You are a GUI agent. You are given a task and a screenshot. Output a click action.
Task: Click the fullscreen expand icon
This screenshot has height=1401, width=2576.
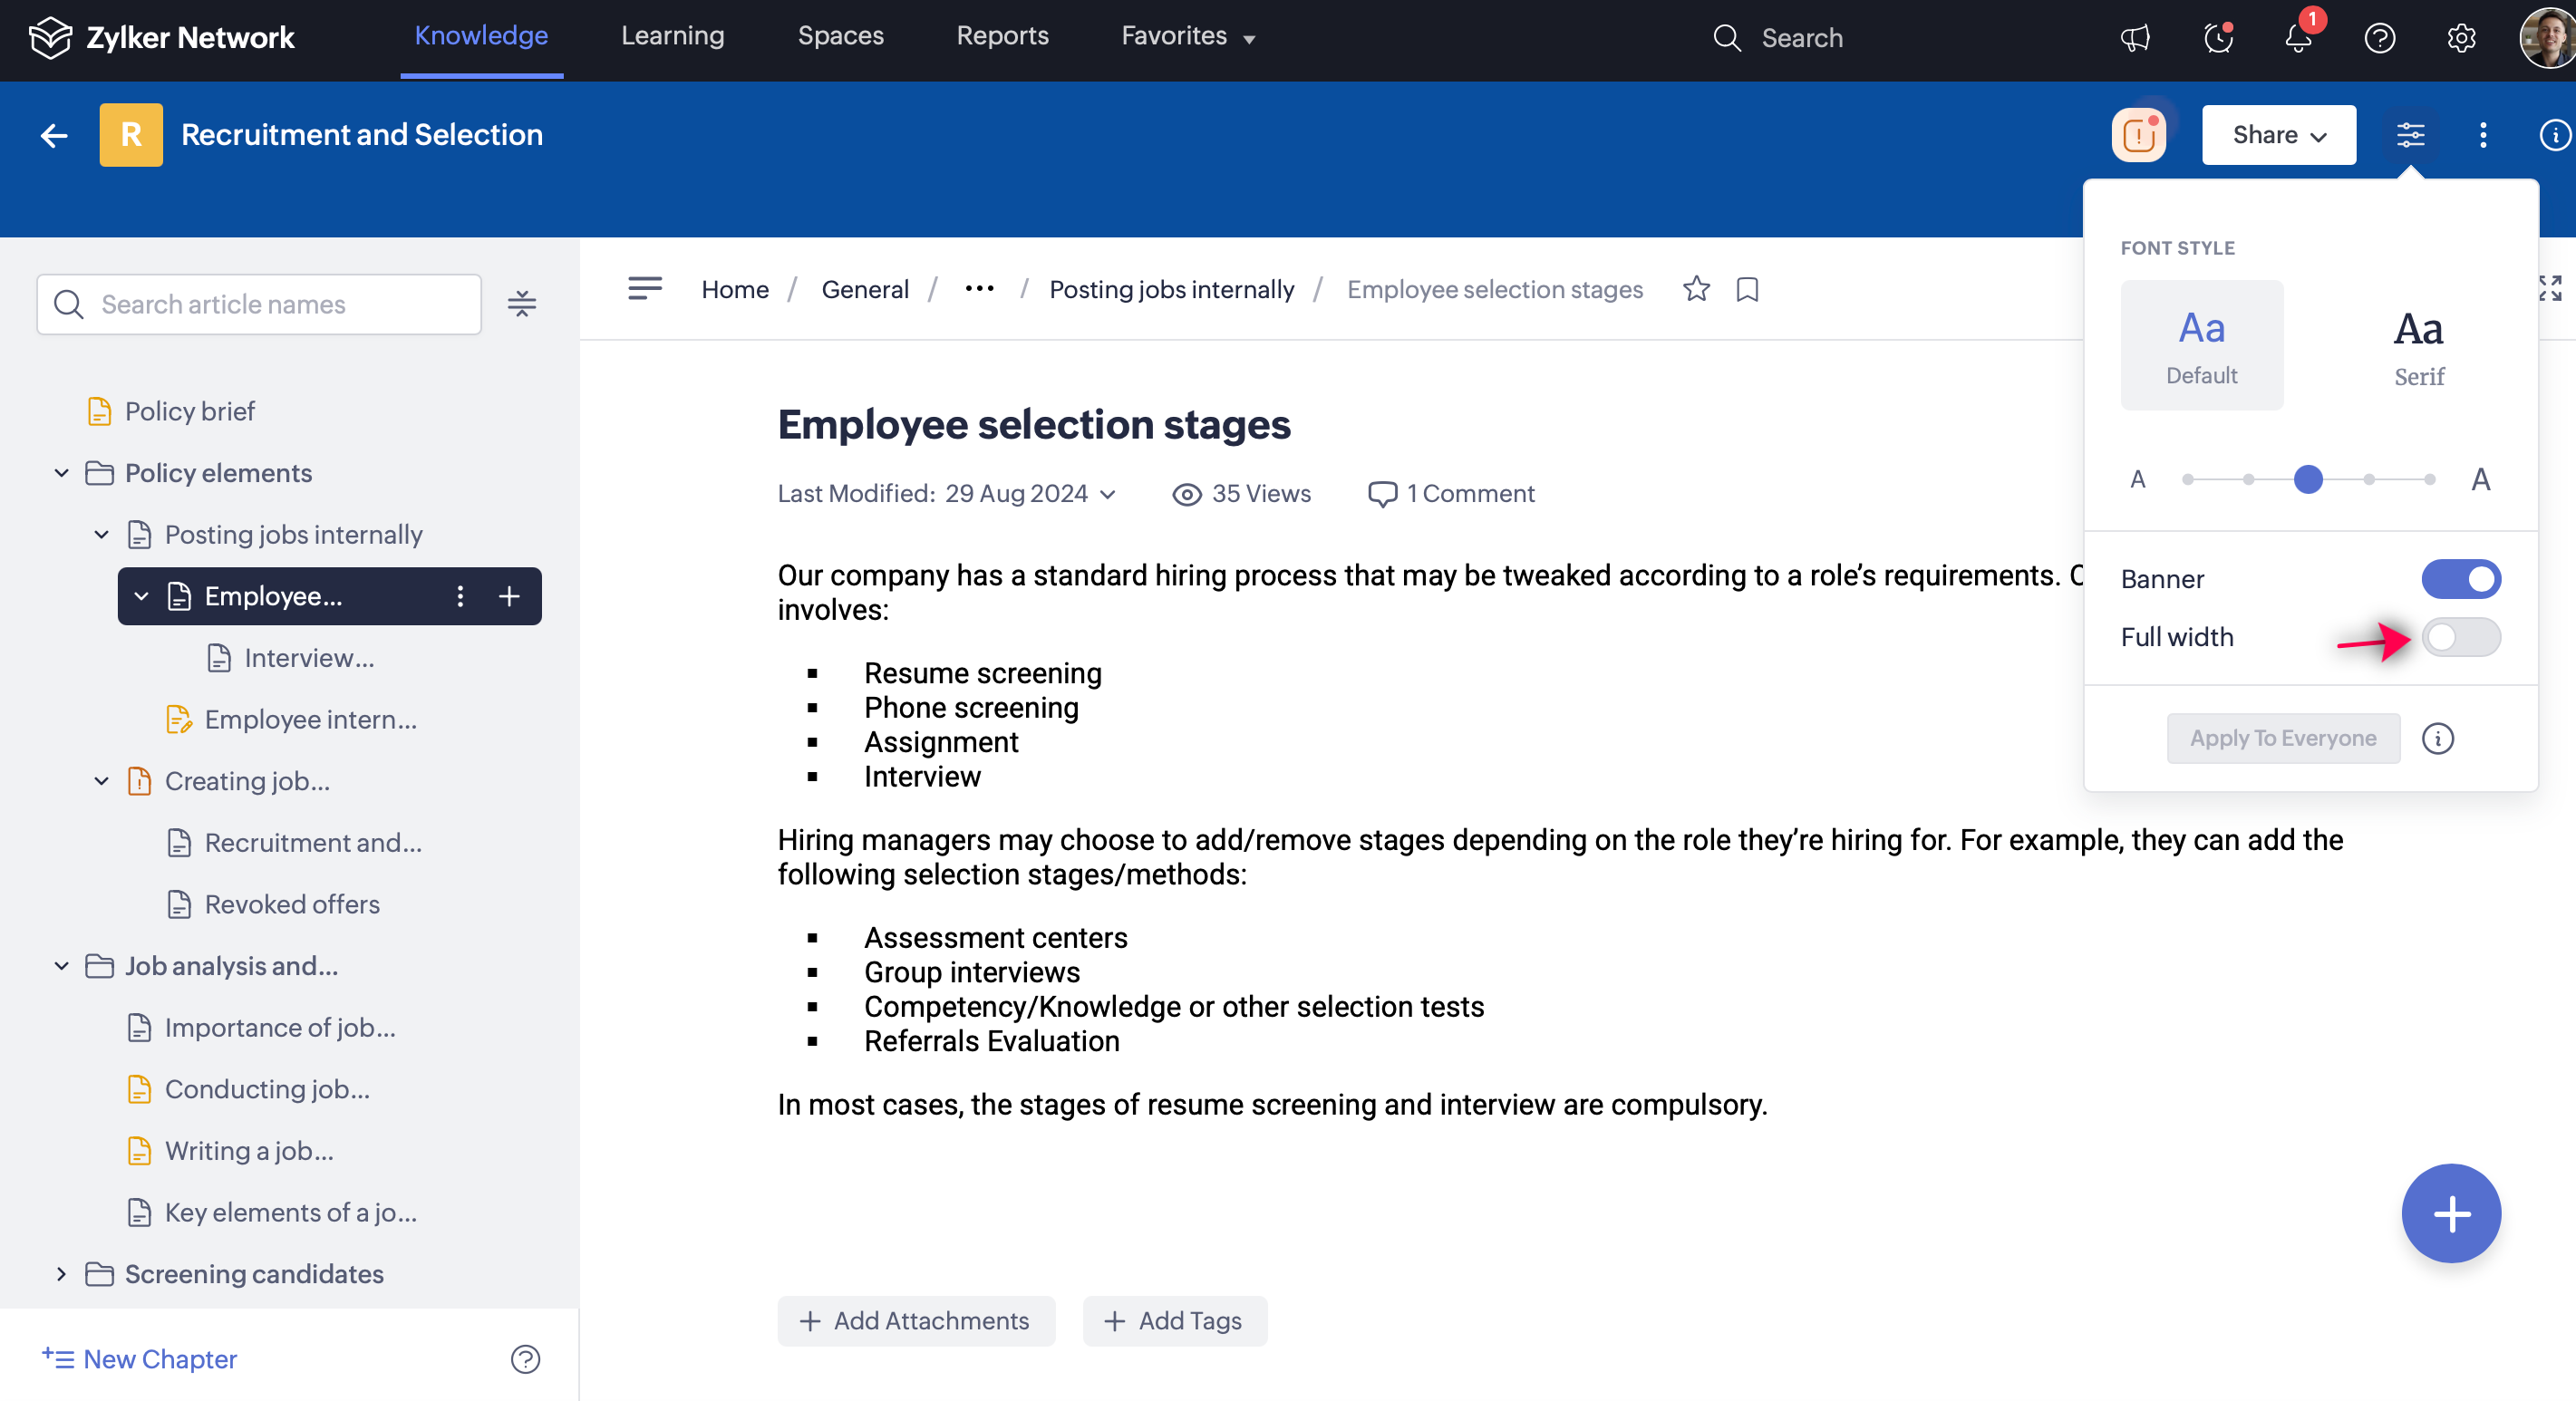tap(2549, 289)
